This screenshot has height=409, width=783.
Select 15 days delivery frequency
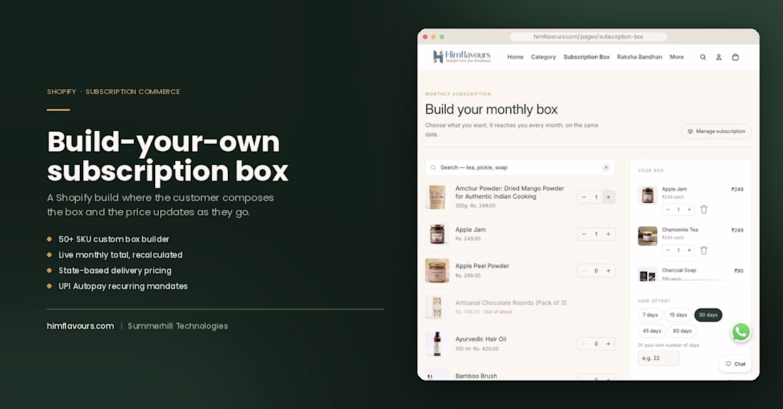(x=678, y=314)
